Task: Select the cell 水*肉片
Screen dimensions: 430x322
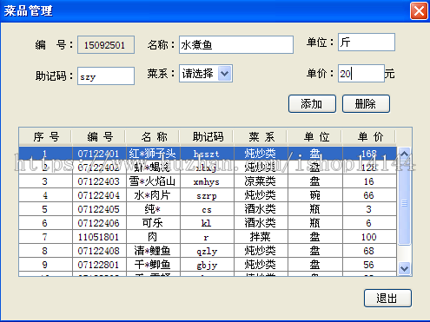Action: tap(153, 195)
